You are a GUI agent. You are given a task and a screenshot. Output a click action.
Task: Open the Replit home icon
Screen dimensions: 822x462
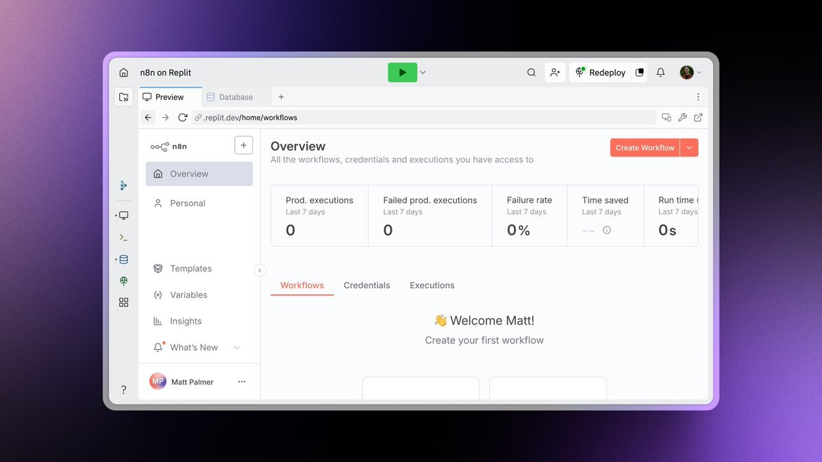(123, 73)
